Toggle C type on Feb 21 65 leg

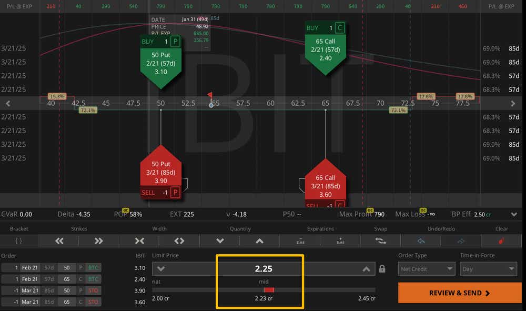[x=80, y=279]
